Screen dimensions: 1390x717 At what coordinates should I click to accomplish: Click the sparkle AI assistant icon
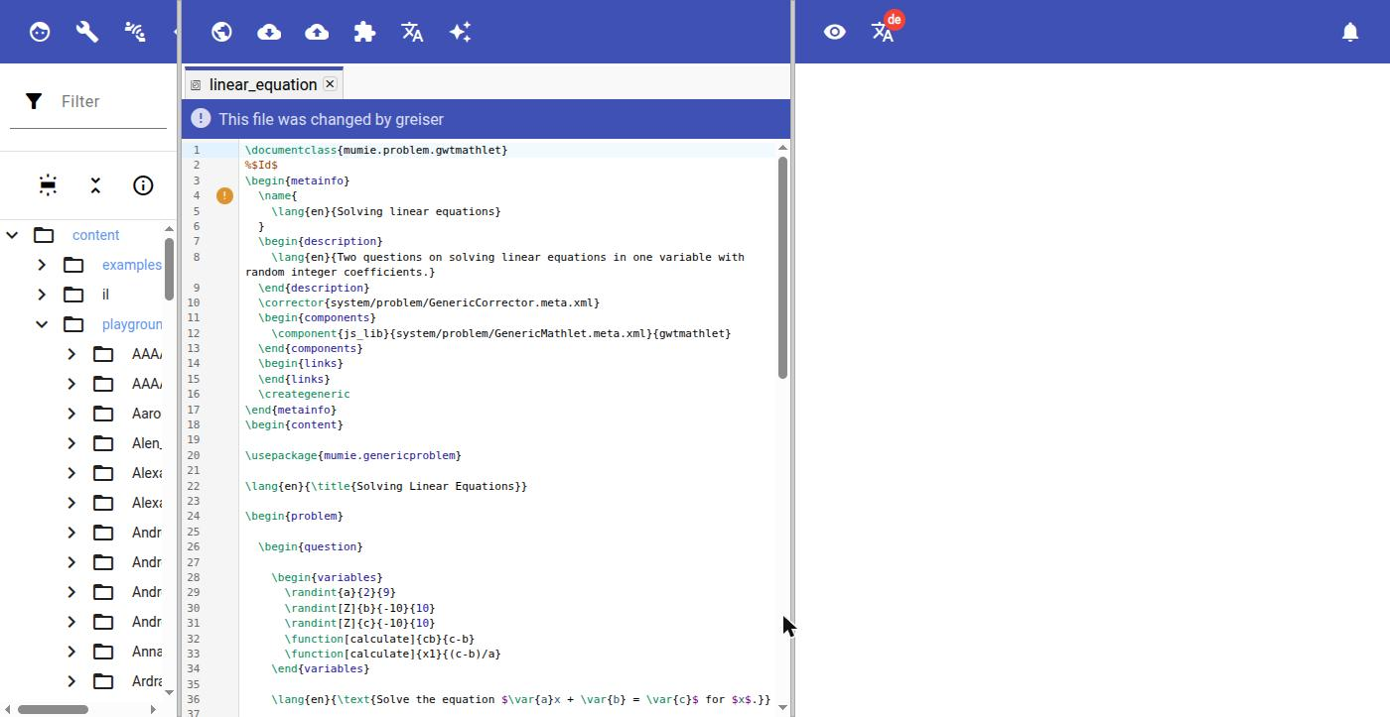[460, 32]
